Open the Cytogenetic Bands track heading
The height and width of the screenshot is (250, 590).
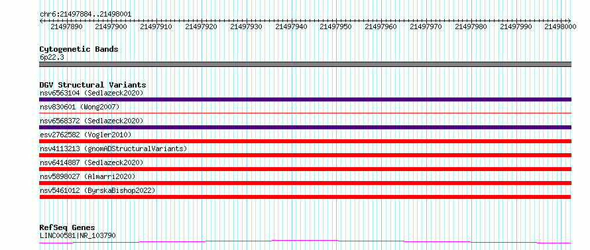tap(79, 49)
